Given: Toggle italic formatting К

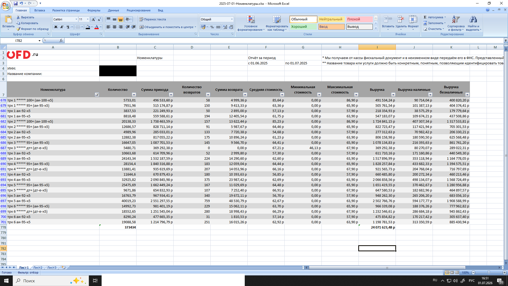Looking at the screenshot, I should point(62,27).
